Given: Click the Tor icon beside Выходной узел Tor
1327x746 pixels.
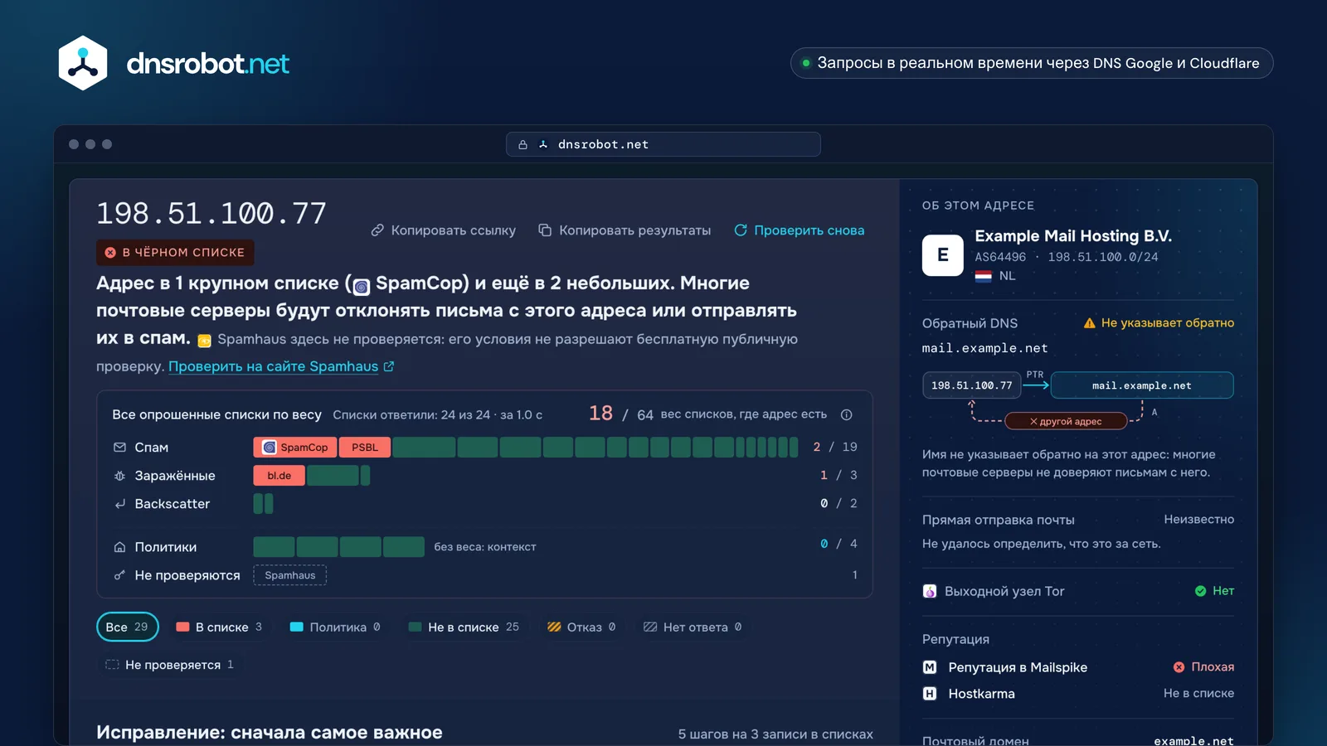Looking at the screenshot, I should [930, 591].
